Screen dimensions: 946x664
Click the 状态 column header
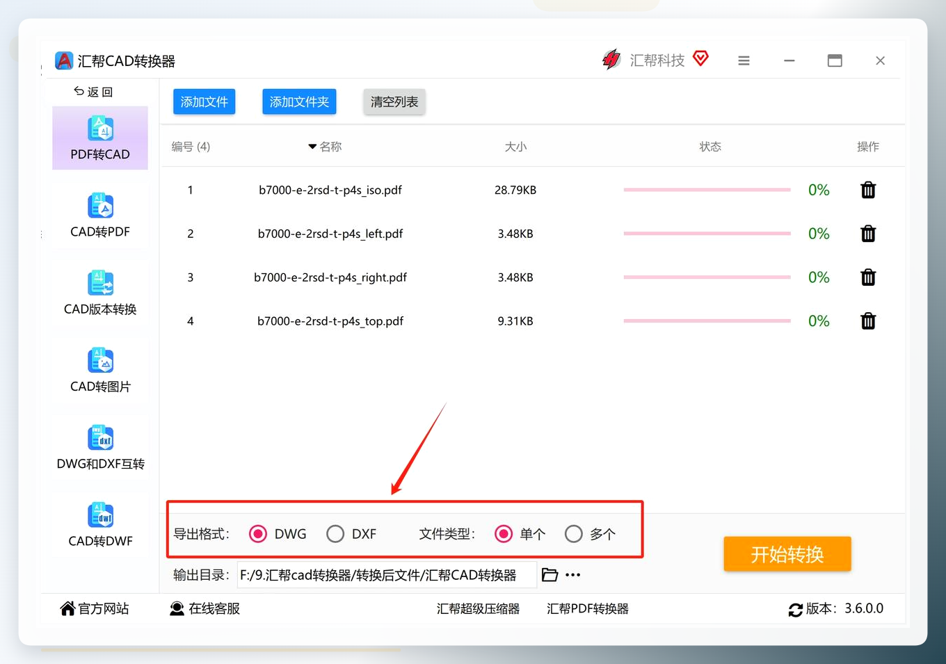[710, 147]
